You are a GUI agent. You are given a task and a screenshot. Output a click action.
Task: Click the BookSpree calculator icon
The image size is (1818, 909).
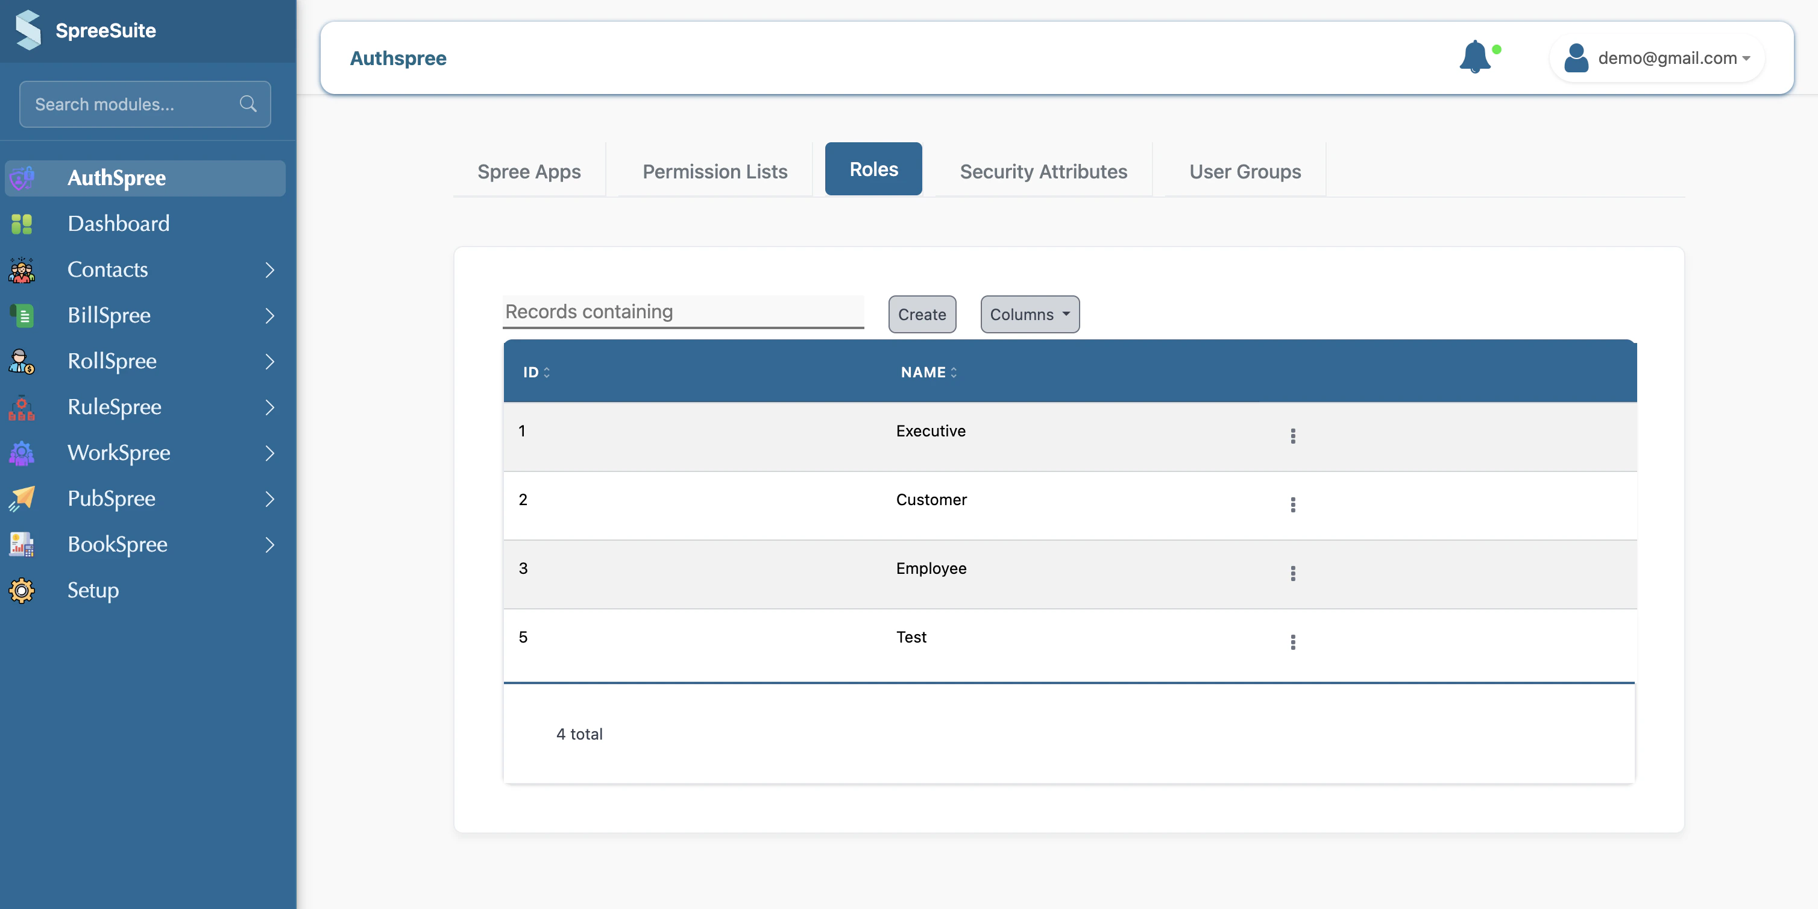pos(22,545)
